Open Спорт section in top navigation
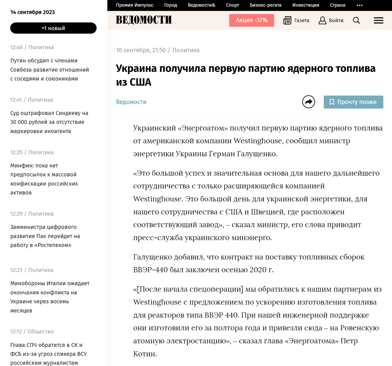The height and width of the screenshot is (366, 392). [233, 5]
